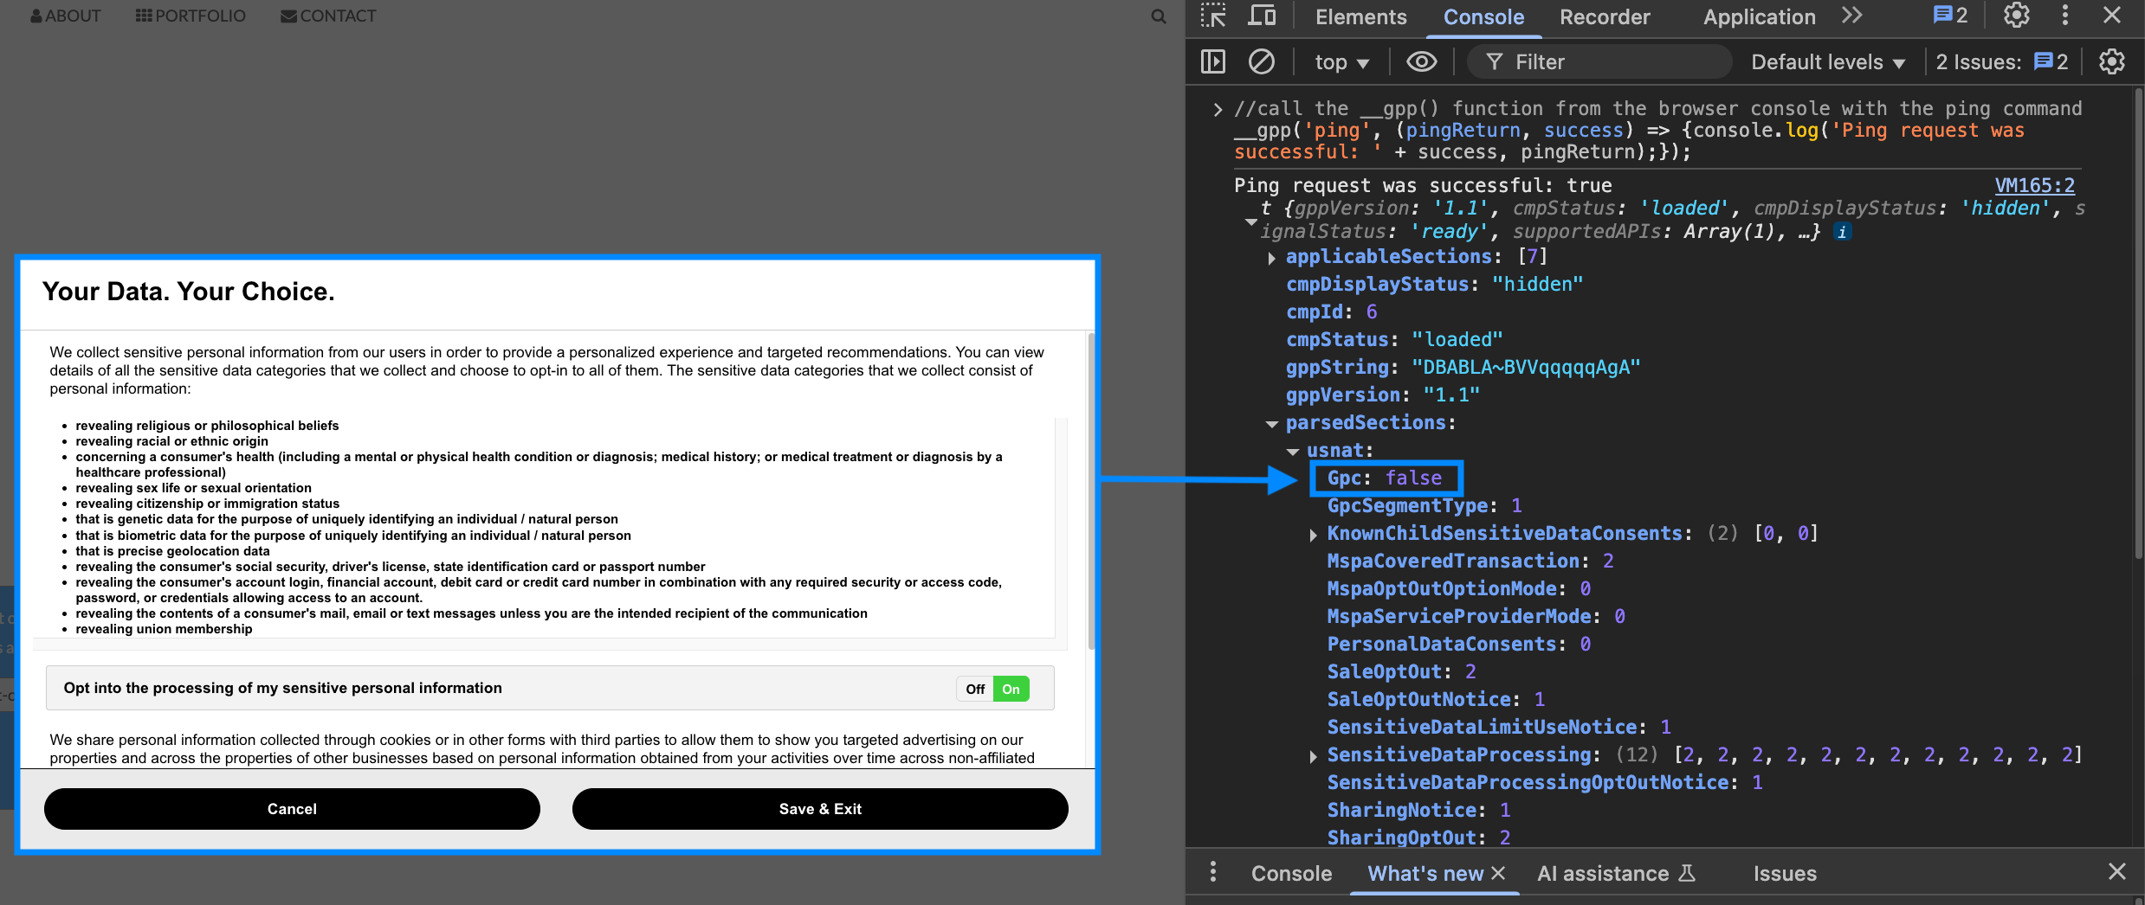
Task: Open the more DevTools tabs chevron
Action: pos(1852,16)
